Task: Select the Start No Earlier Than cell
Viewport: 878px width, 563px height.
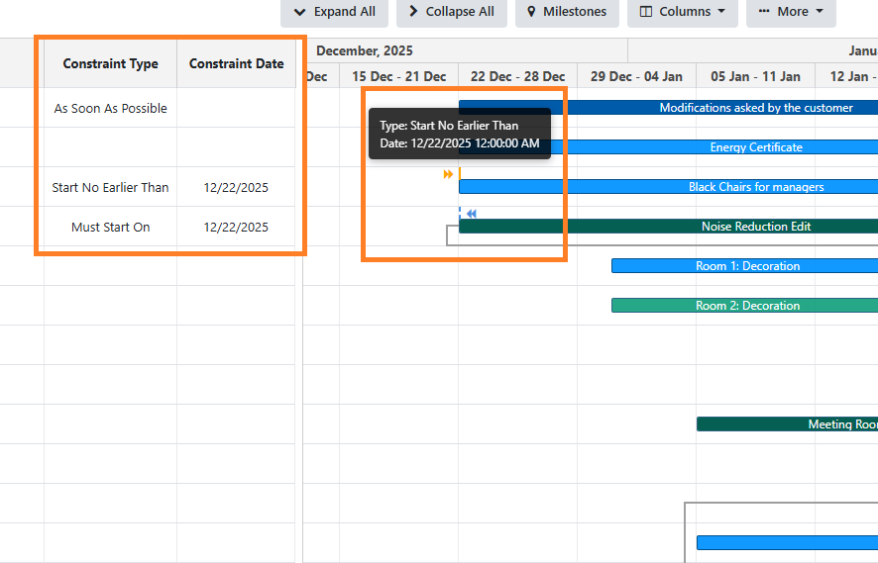Action: [110, 187]
